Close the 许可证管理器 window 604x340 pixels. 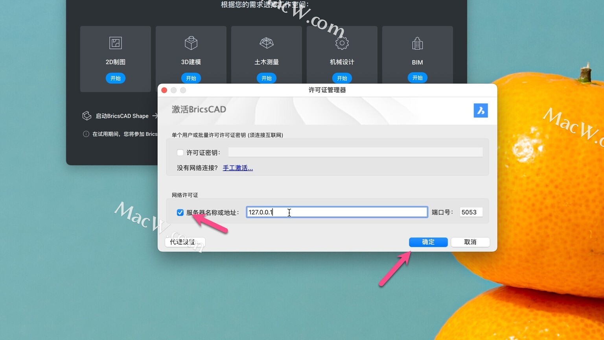point(164,90)
